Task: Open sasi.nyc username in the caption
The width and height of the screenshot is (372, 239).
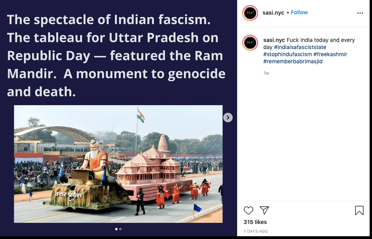Action: (274, 40)
